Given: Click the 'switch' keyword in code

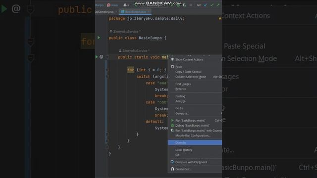Looking at the screenshot, I should click(x=143, y=77).
